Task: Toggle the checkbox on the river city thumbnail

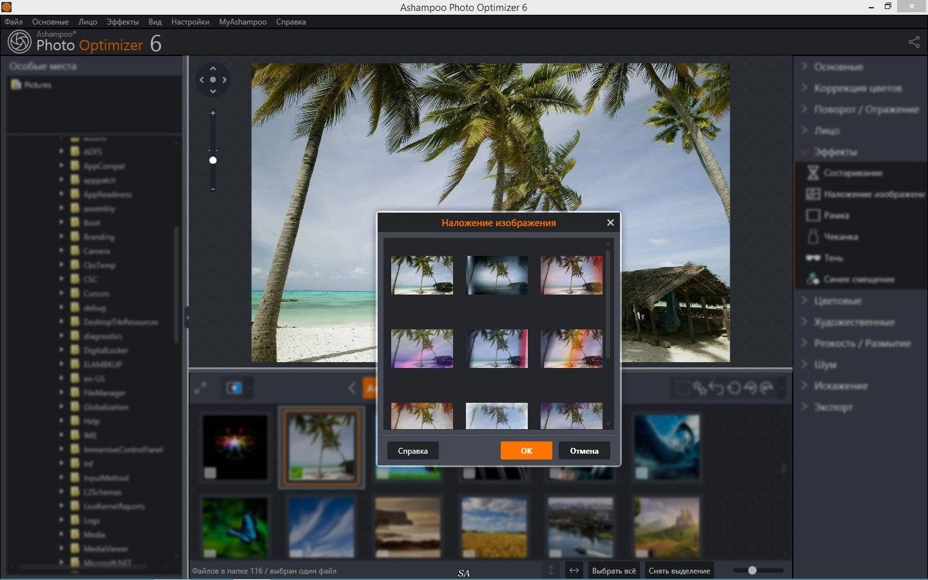Action: click(555, 554)
